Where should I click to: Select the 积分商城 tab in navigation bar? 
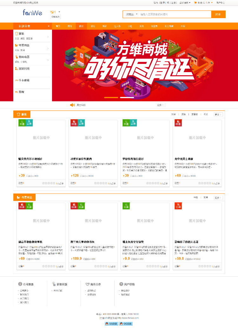(169, 26)
